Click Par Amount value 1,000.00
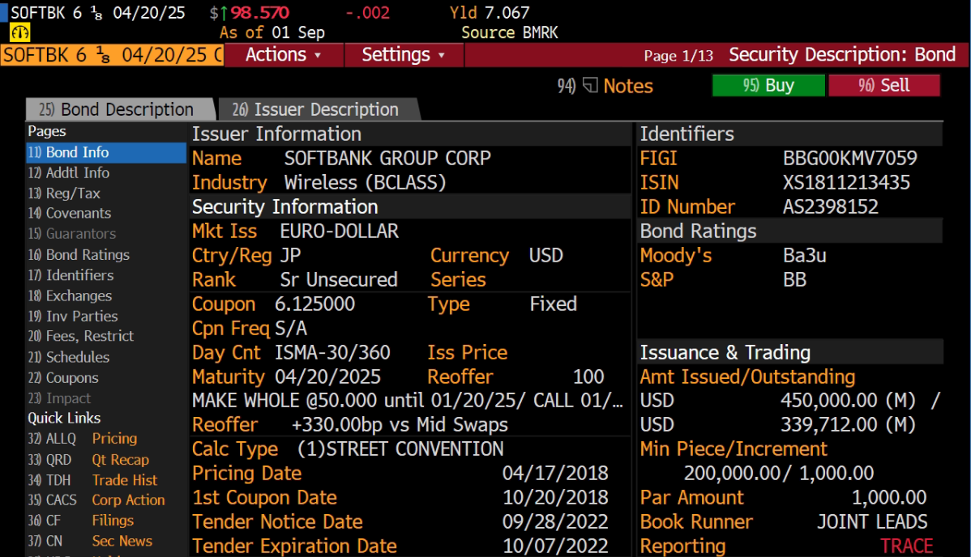Viewport: 971px width, 557px height. [889, 497]
